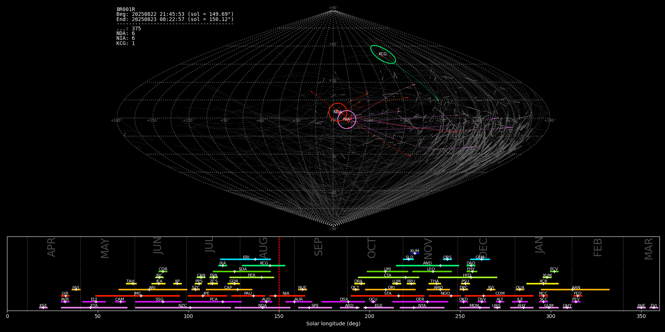Click the orange AAN shower bar

575,290
